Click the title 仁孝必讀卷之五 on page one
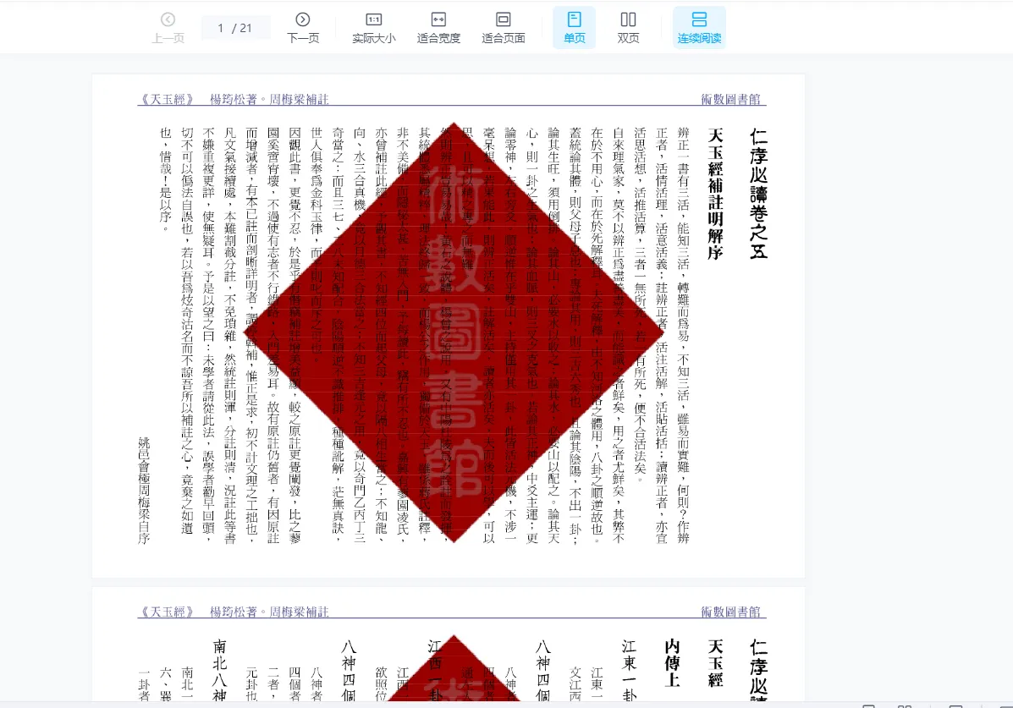 pos(758,194)
